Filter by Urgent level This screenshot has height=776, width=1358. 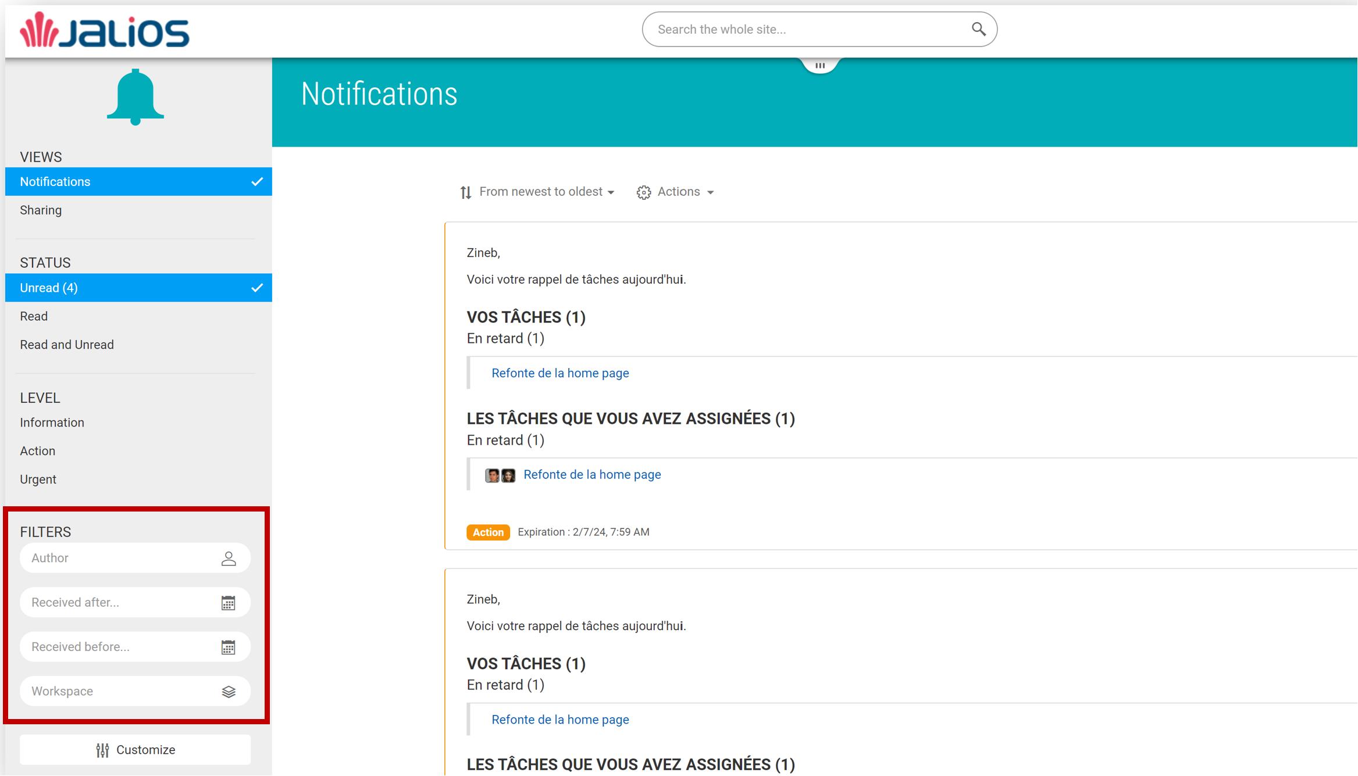[x=138, y=480]
